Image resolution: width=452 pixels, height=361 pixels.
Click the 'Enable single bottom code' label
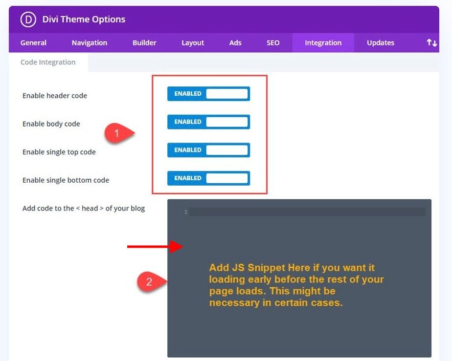tap(66, 180)
